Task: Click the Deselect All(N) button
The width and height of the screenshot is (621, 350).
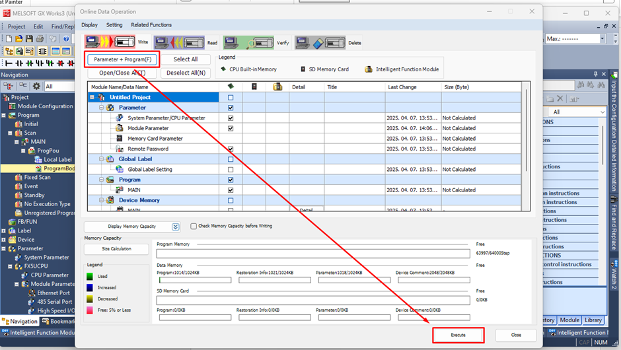Action: (186, 73)
